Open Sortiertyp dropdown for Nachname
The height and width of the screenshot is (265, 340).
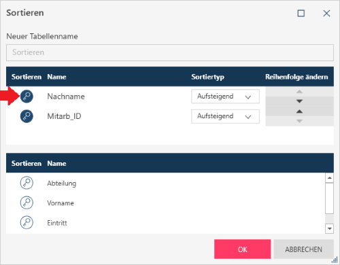tap(225, 96)
